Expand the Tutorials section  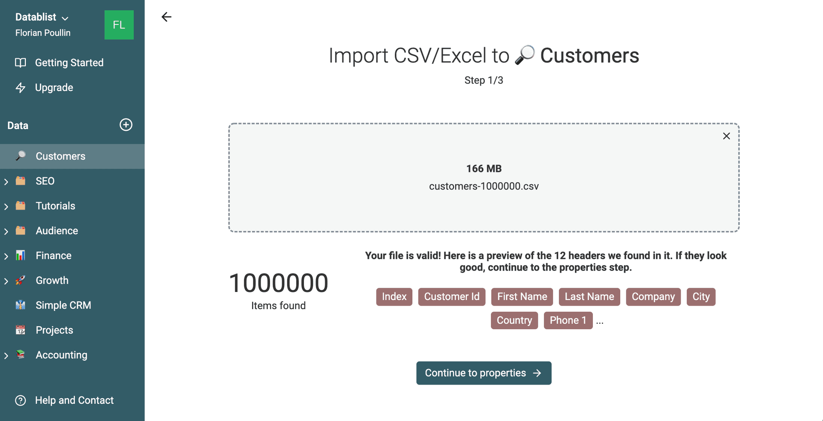[6, 206]
